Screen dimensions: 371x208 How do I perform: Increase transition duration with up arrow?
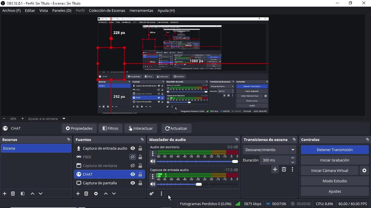click(293, 158)
